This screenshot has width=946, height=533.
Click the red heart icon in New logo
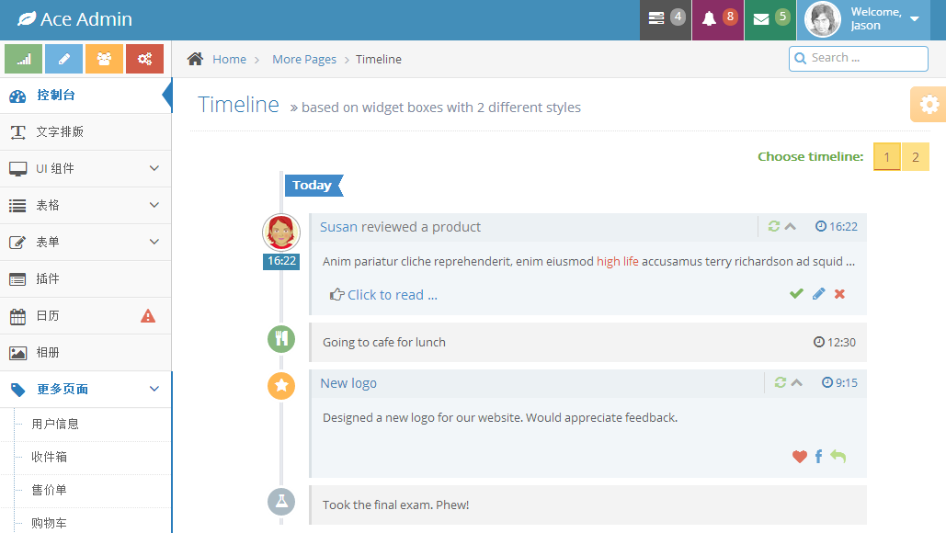799,457
